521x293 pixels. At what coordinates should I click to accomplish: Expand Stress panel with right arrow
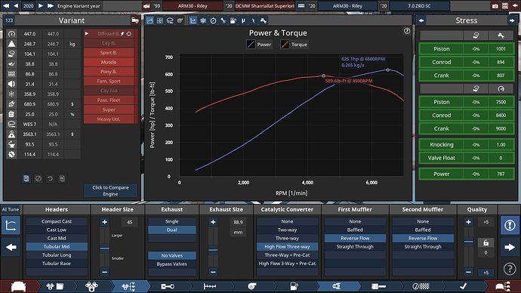click(x=512, y=20)
